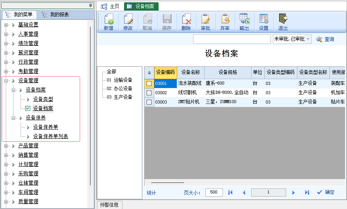Screen dimensions: 347x209
Task: Click the 统计 statistics link
Action: point(151,193)
